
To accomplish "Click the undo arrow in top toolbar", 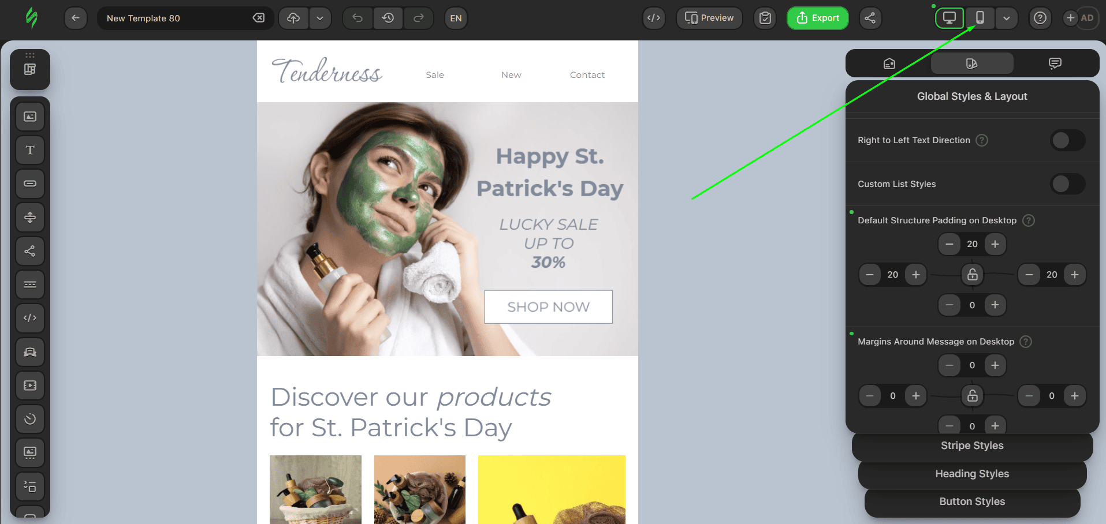I will coord(358,18).
